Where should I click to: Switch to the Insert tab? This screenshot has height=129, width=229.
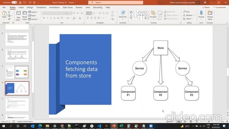click(x=21, y=7)
